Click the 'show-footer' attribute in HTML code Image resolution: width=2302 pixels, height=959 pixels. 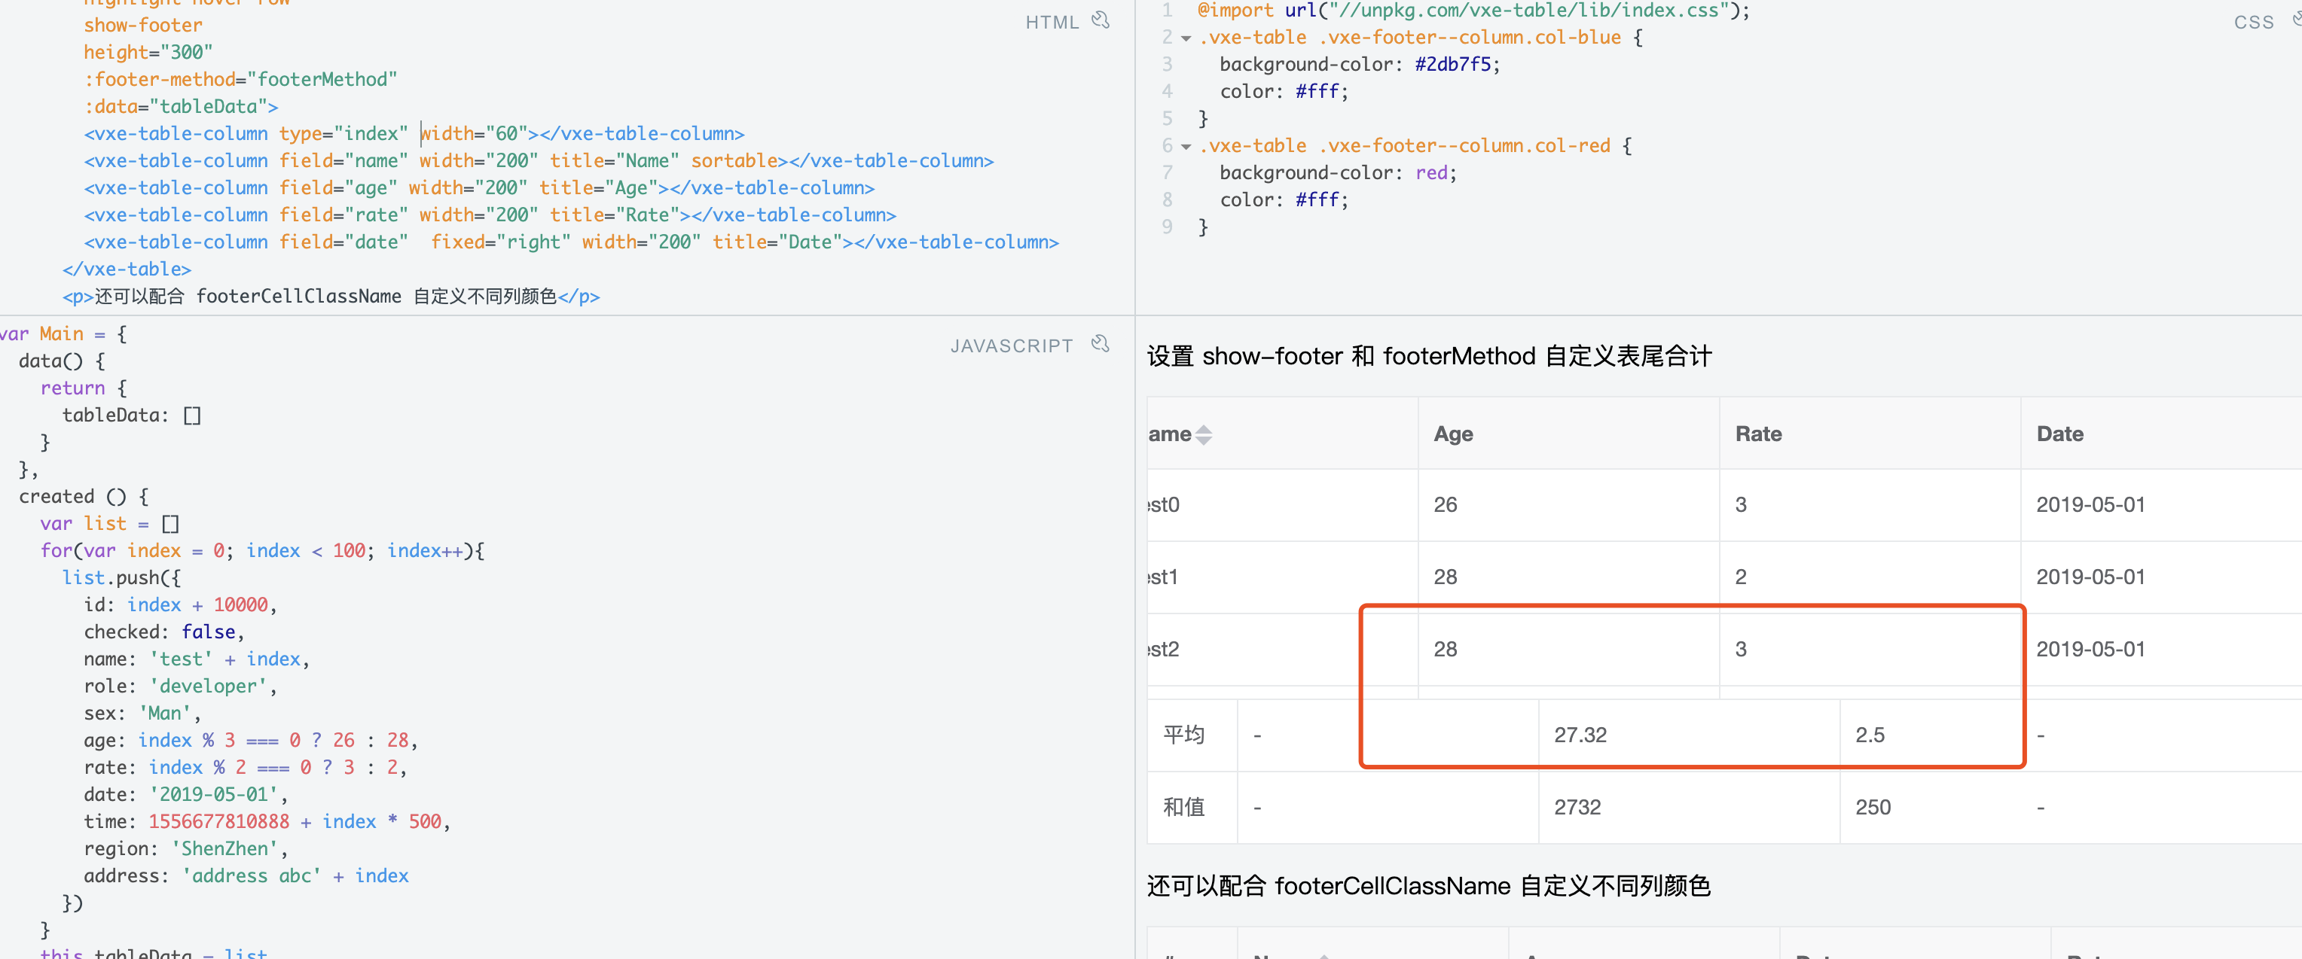[x=143, y=25]
